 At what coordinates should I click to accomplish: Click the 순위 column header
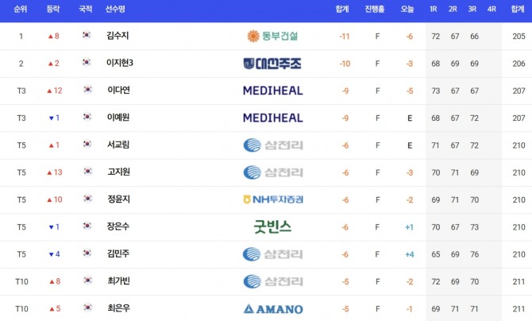[21, 10]
